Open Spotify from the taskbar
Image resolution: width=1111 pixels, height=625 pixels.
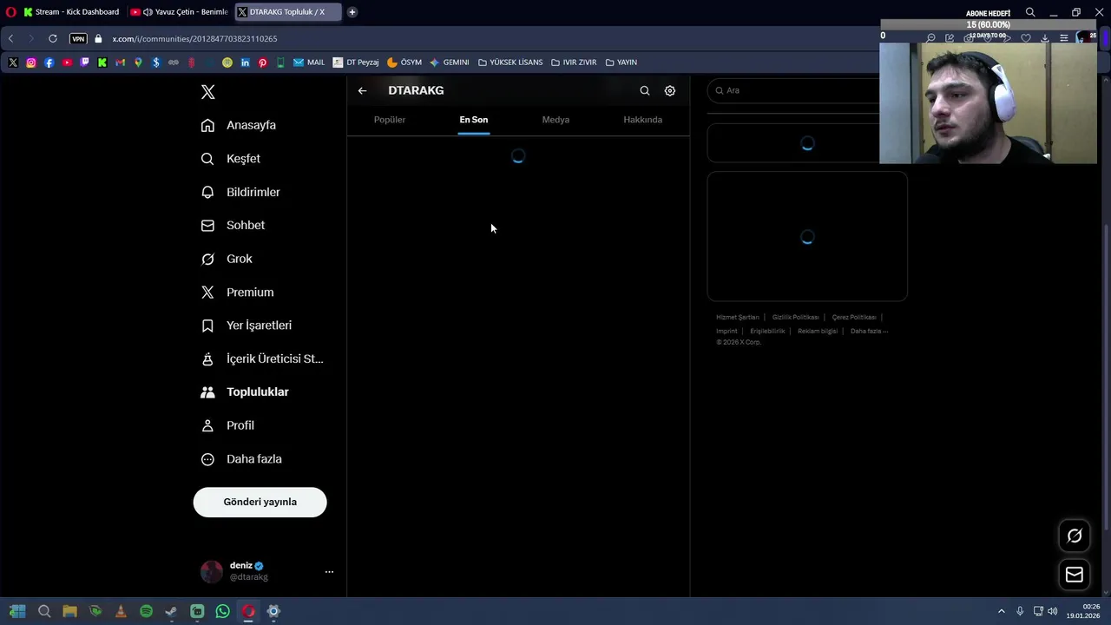(x=146, y=611)
